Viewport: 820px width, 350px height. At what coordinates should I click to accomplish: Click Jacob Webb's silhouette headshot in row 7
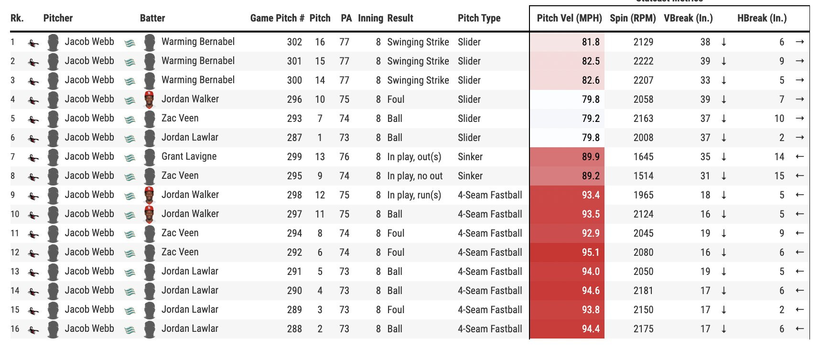tap(53, 157)
